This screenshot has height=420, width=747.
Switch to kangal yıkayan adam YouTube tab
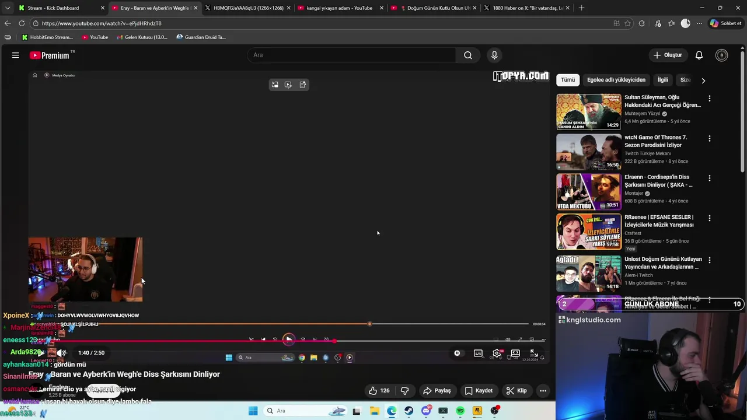coord(340,8)
